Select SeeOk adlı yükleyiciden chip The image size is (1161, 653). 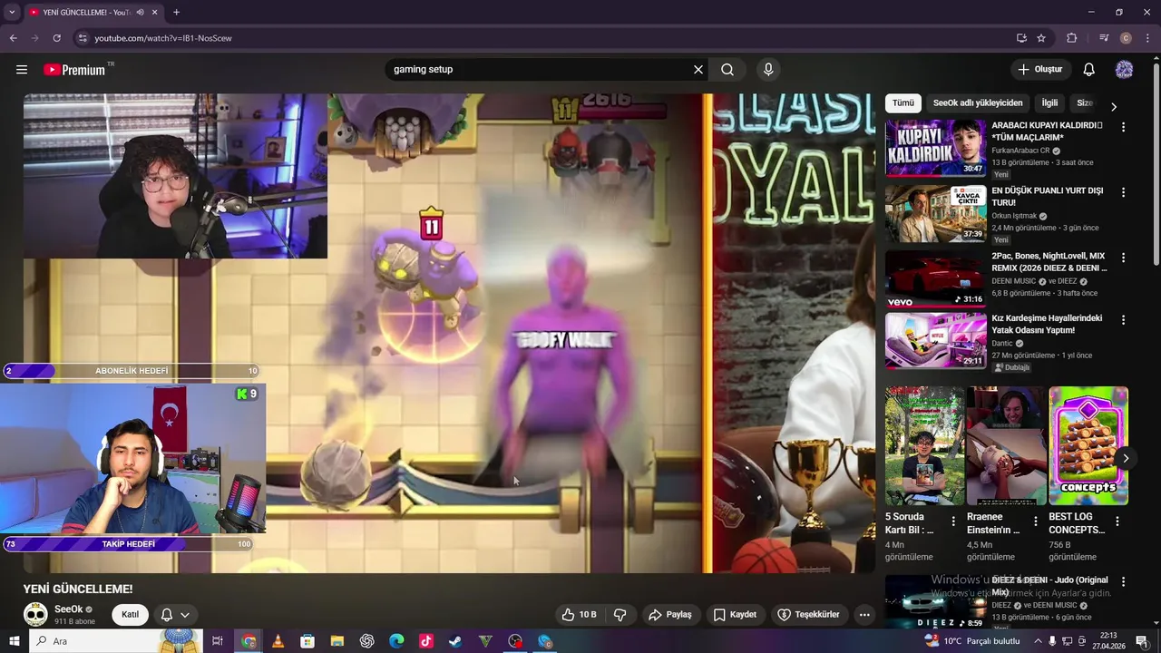pyautogui.click(x=978, y=103)
